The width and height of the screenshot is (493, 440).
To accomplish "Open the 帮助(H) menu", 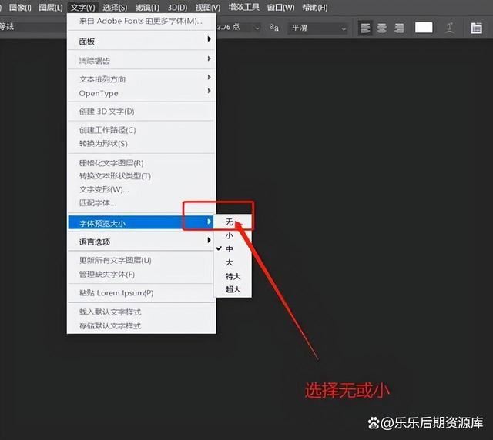I will click(x=315, y=8).
